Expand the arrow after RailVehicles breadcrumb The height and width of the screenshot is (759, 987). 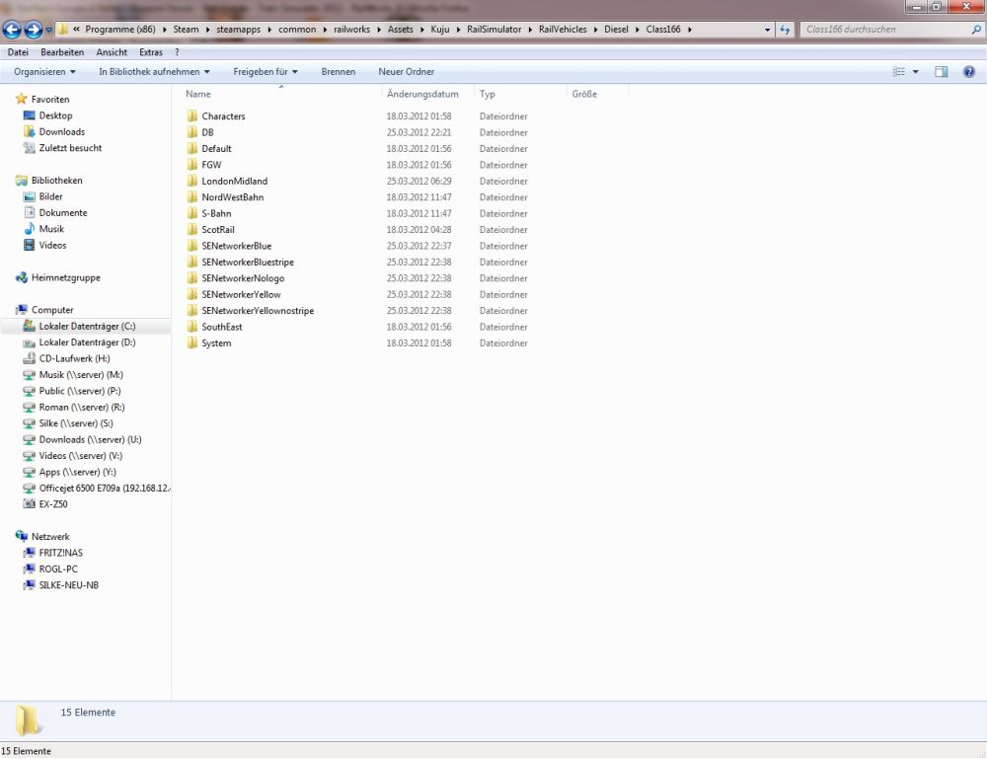coord(595,30)
